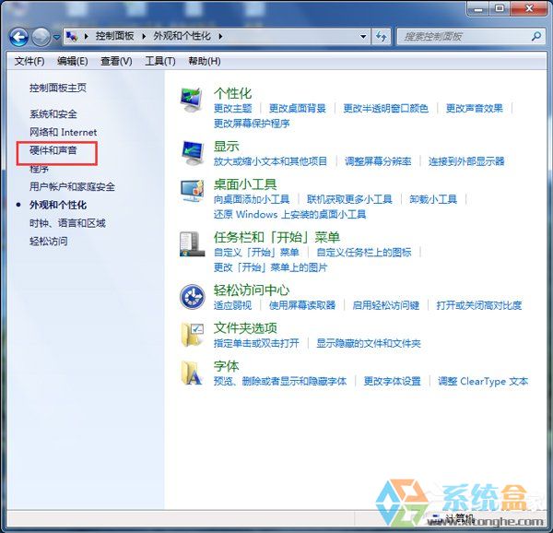
Task: Click the Forward navigation arrow button
Action: coord(41,37)
